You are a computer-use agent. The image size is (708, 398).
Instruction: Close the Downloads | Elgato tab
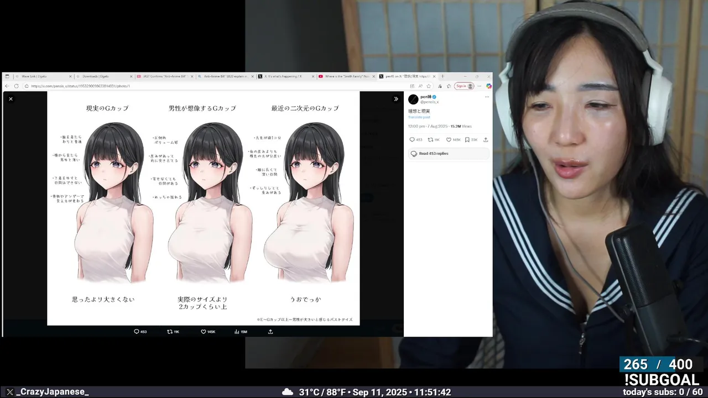coord(131,76)
